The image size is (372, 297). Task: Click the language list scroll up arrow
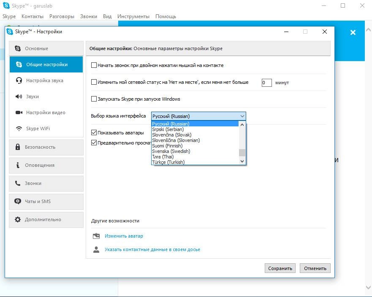click(x=242, y=124)
